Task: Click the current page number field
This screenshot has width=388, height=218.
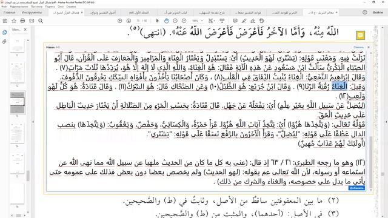Action: 138,21
